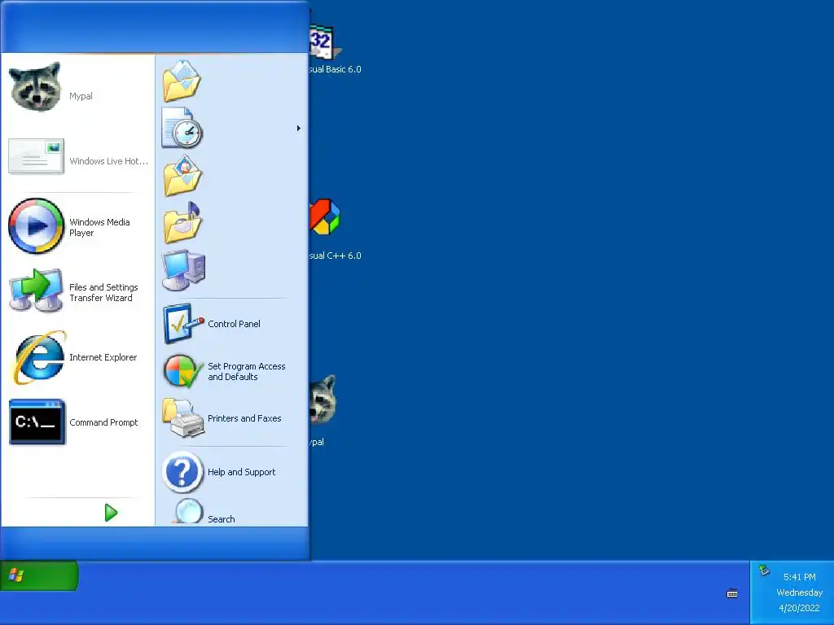Open Mypal raccoon icon in Start menu
Image resolution: width=834 pixels, height=625 pixels.
(x=36, y=86)
